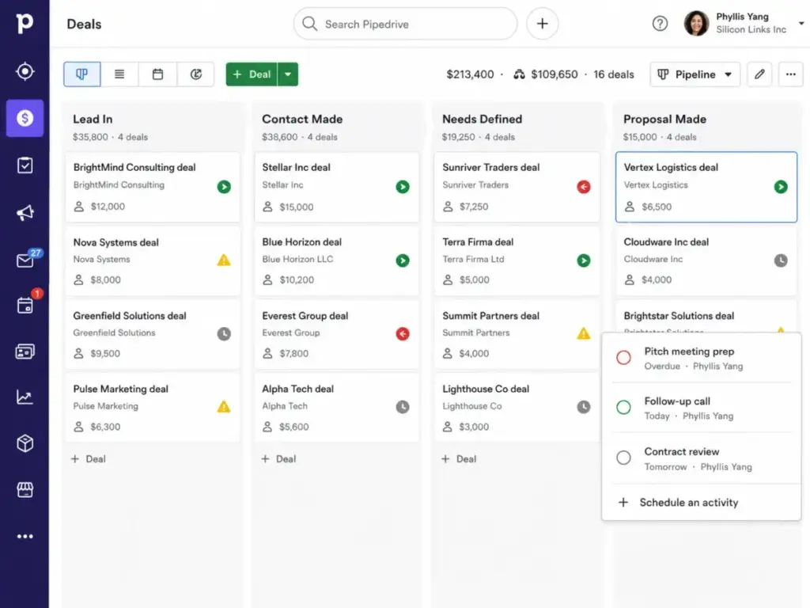Open BrightMind Consulting deal title
810x608 pixels.
[134, 168]
